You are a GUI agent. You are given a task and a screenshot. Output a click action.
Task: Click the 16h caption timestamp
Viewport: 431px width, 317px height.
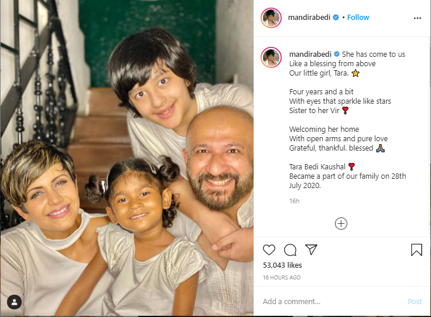[x=294, y=201]
